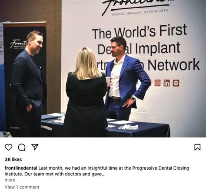
Task: Click the Spotify logo on the backdrop
Action: click(x=176, y=83)
